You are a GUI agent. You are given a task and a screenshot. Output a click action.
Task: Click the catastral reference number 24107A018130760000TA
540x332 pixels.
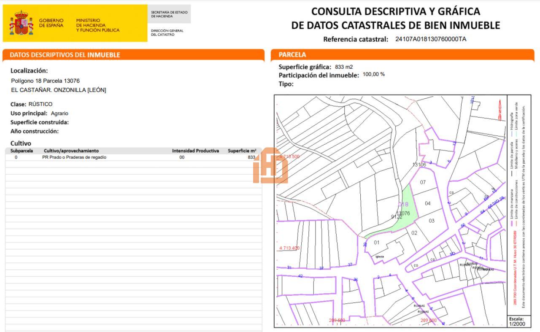(x=431, y=39)
